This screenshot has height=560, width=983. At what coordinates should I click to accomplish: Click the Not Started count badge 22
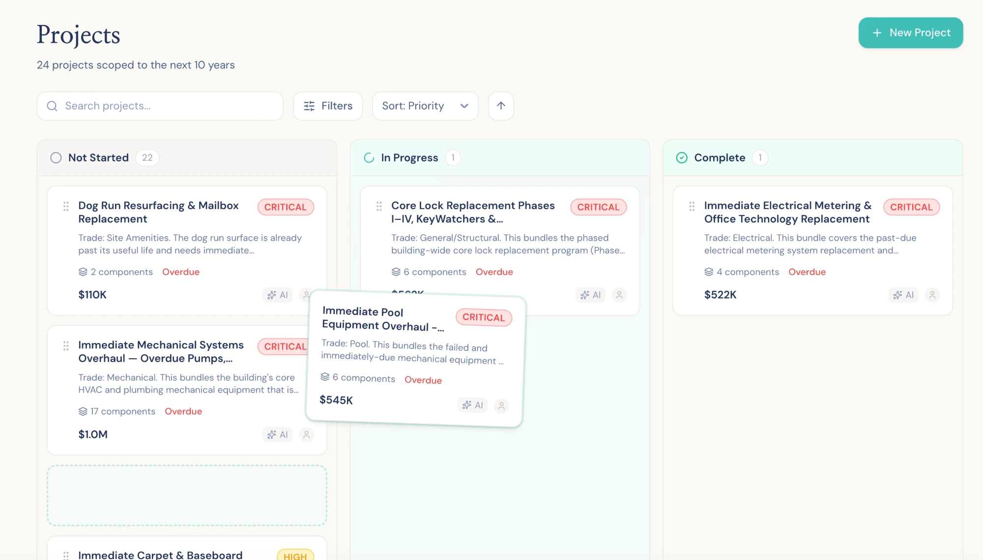tap(147, 158)
